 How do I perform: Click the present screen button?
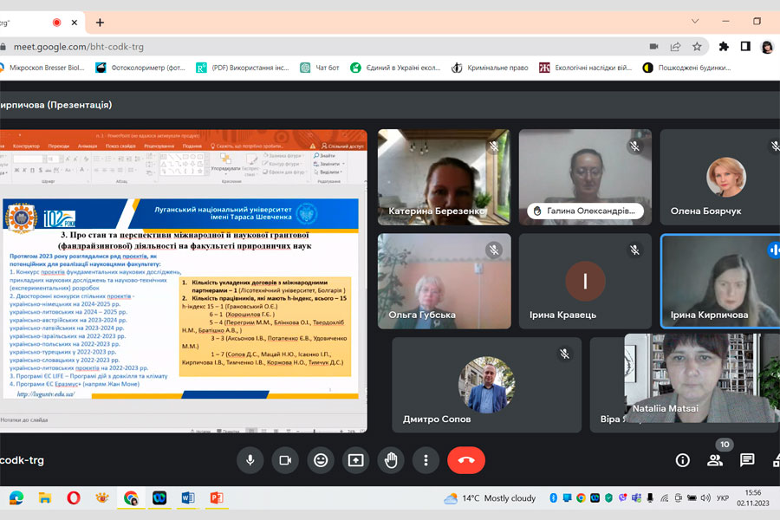355,460
